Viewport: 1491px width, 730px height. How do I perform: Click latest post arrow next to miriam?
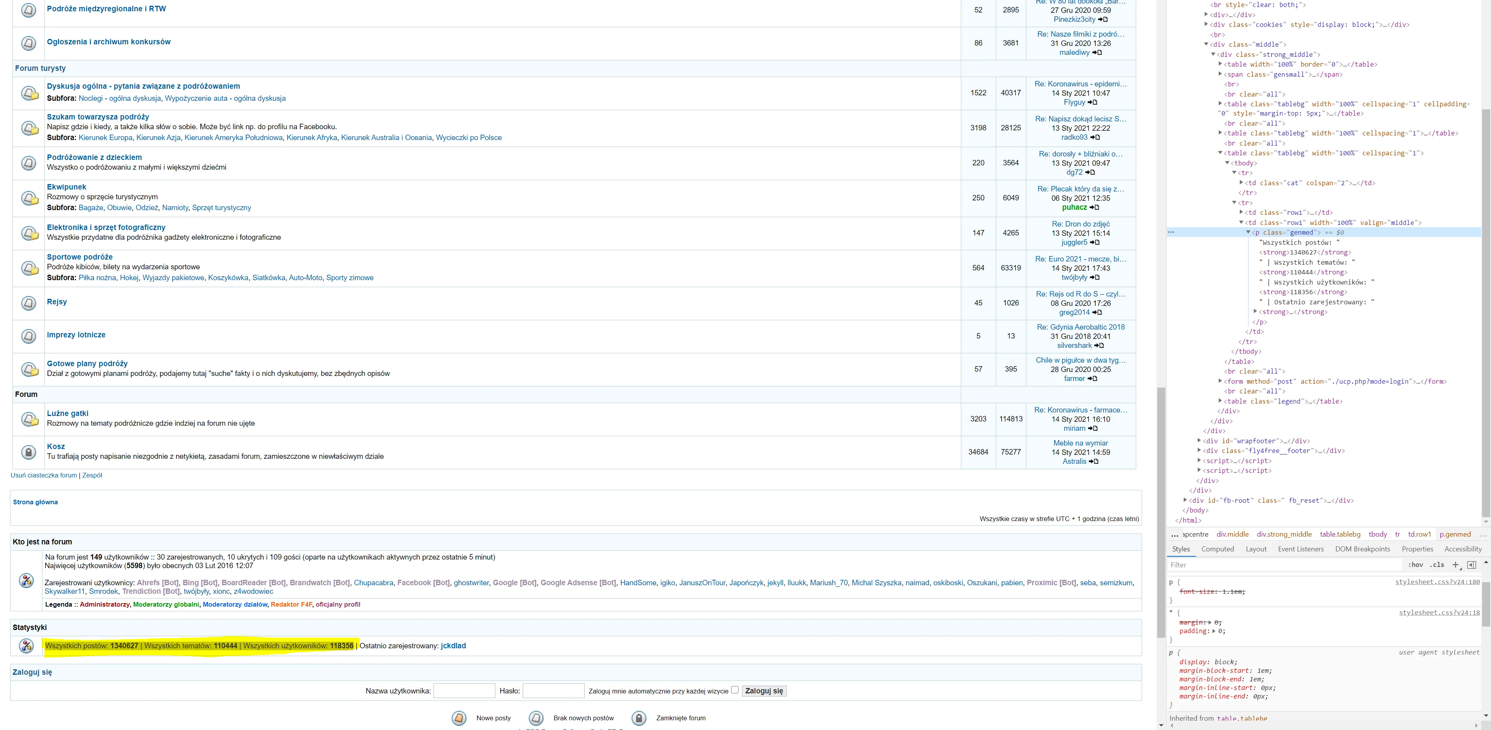coord(1093,429)
